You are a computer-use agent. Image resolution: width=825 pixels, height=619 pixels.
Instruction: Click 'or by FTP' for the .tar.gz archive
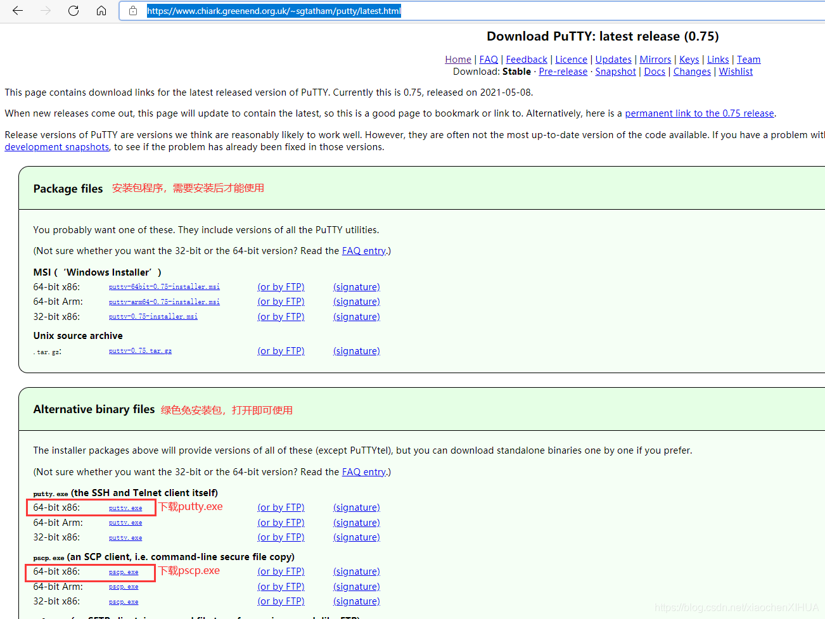pyautogui.click(x=281, y=351)
